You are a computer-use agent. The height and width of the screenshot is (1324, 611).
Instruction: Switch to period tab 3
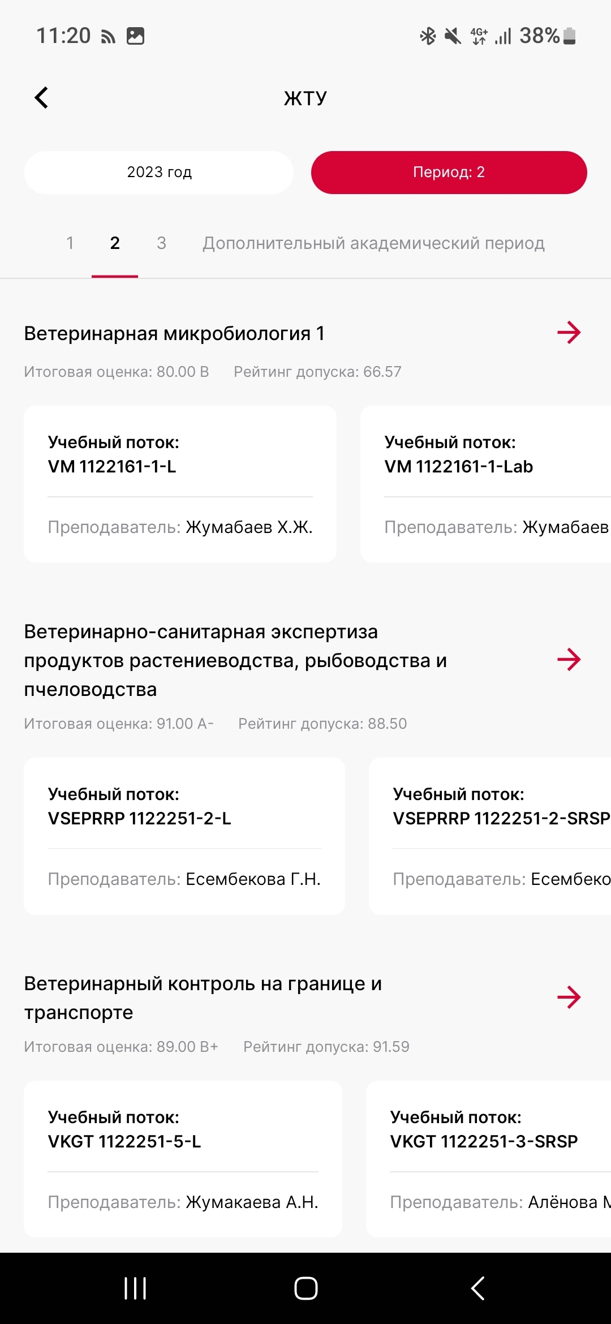(x=161, y=243)
